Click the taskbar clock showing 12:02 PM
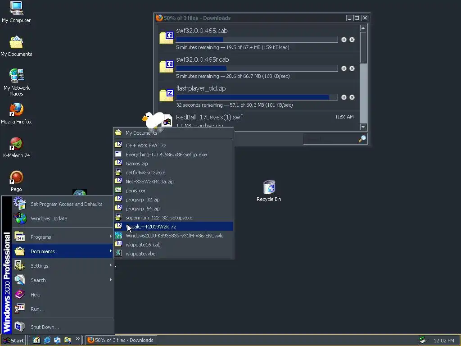Screen dimensions: 461x346 point(443,341)
